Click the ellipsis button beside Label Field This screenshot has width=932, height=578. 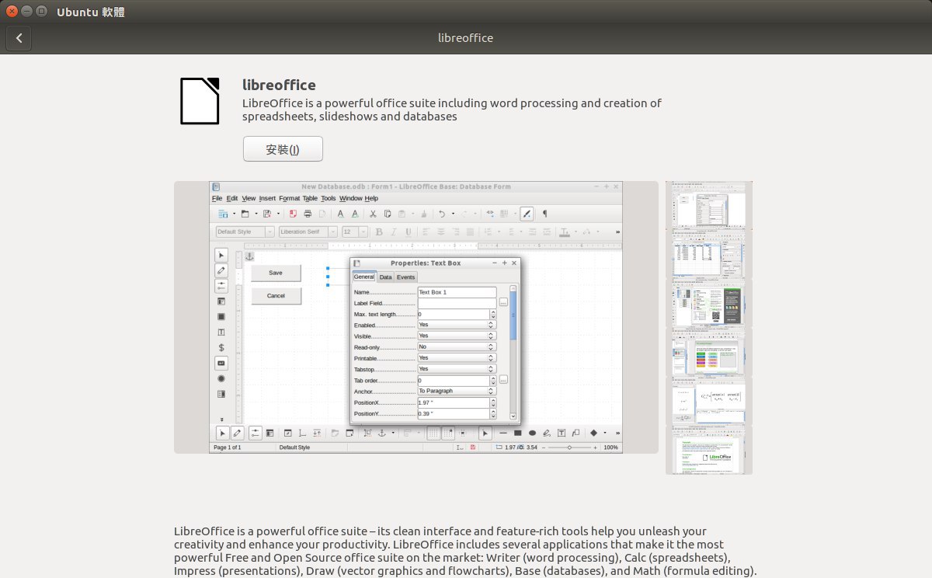click(x=503, y=302)
